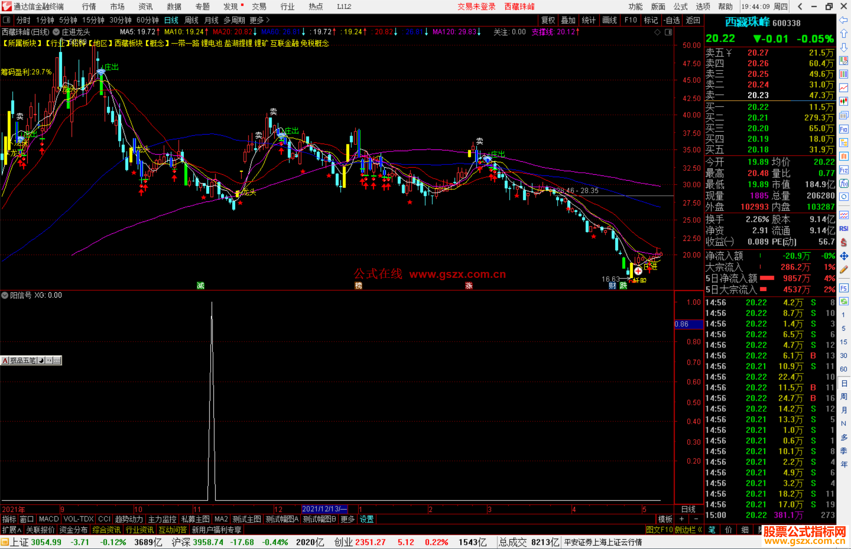Viewport: 851px width, 549px height.
Task: Open the 功能 menu
Action: coord(635,7)
